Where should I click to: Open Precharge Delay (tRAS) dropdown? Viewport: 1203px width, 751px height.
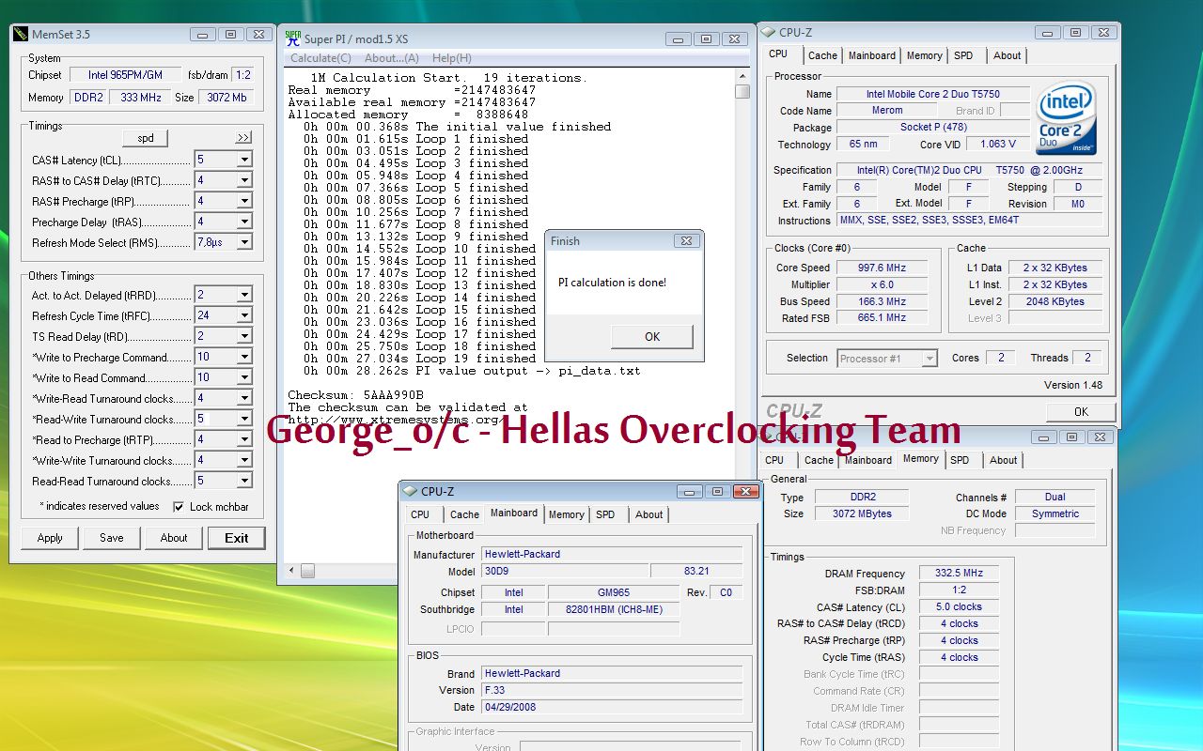[244, 222]
